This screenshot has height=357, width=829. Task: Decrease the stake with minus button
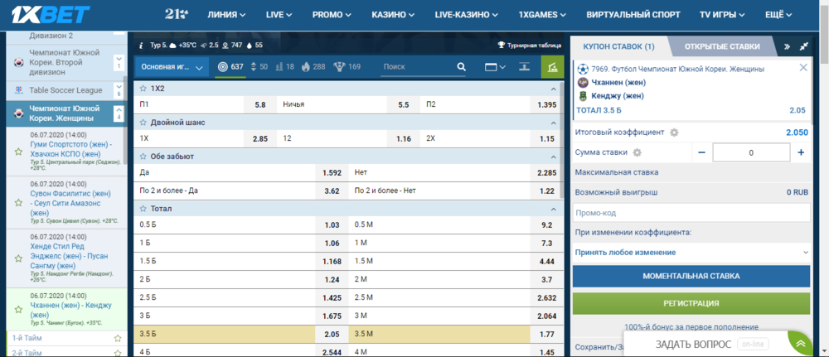[x=701, y=152]
